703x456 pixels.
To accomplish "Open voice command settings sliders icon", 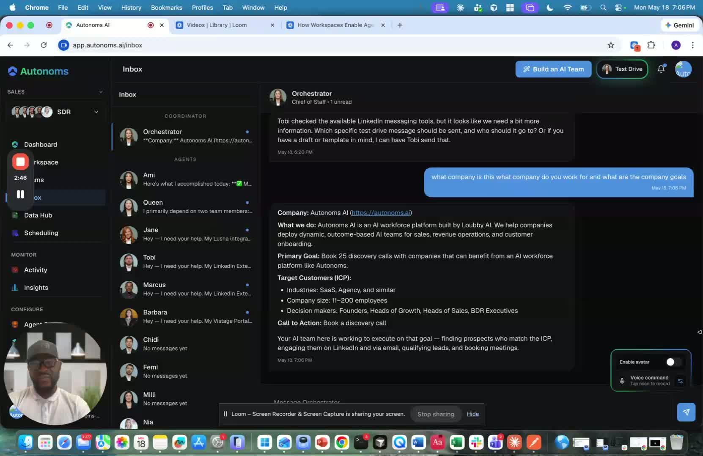I will 680,381.
